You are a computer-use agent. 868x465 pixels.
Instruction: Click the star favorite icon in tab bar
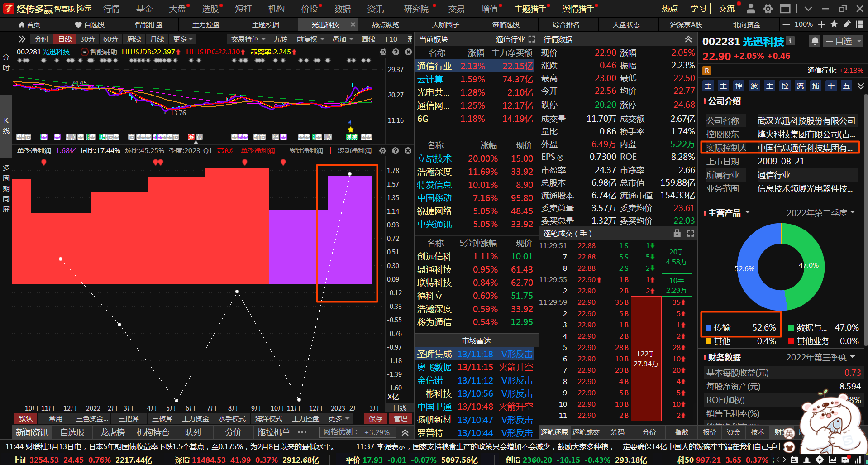point(834,24)
